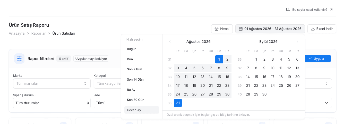The width and height of the screenshot is (343, 124).
Task: Click the Ürün Satışları breadcrumb text
Action: click(64, 33)
